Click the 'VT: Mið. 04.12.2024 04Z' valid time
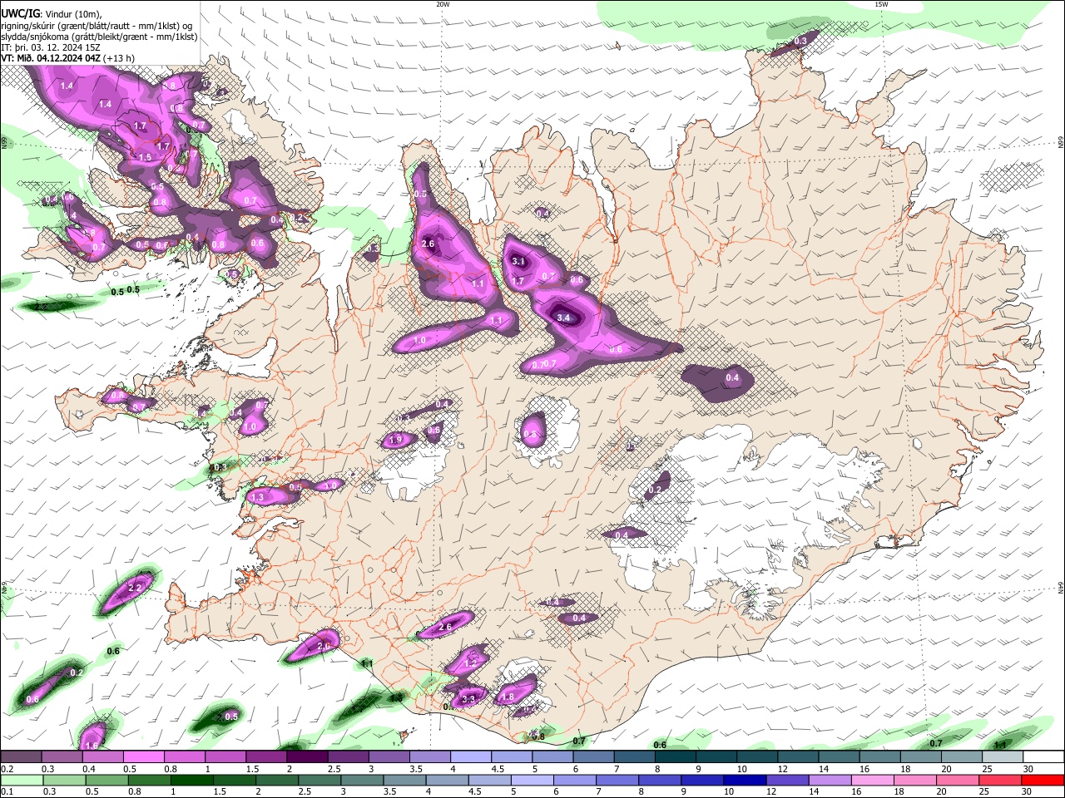 click(51, 59)
